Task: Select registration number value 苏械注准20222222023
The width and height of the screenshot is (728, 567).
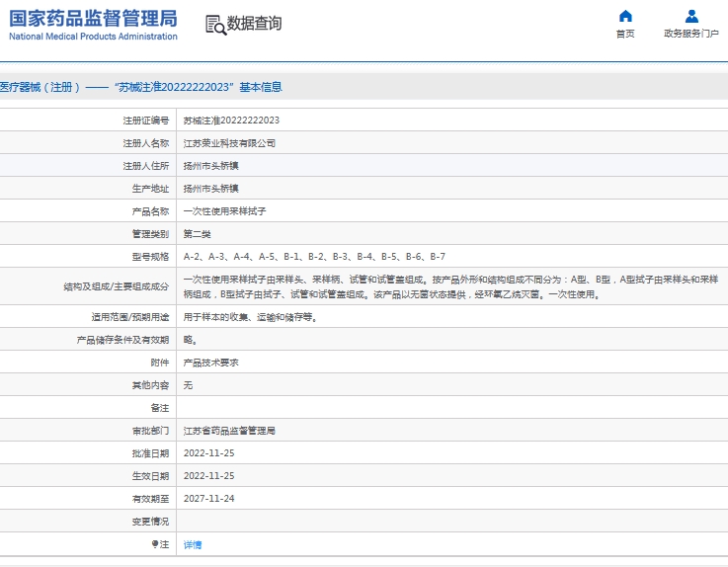Action: (x=231, y=121)
